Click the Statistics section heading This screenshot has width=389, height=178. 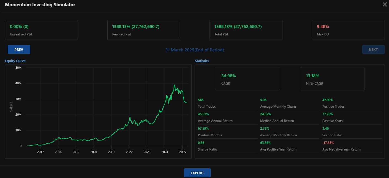(x=202, y=61)
